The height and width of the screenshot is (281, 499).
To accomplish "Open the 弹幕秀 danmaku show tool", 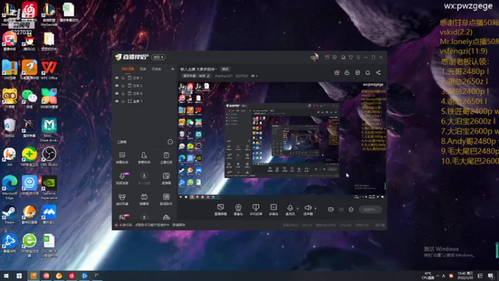I will click(144, 199).
